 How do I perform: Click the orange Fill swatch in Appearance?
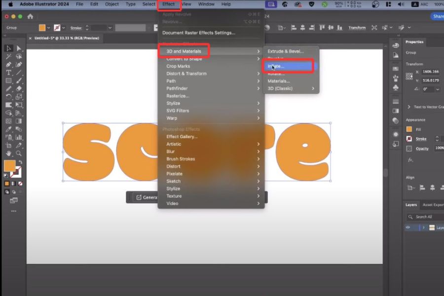coord(409,129)
